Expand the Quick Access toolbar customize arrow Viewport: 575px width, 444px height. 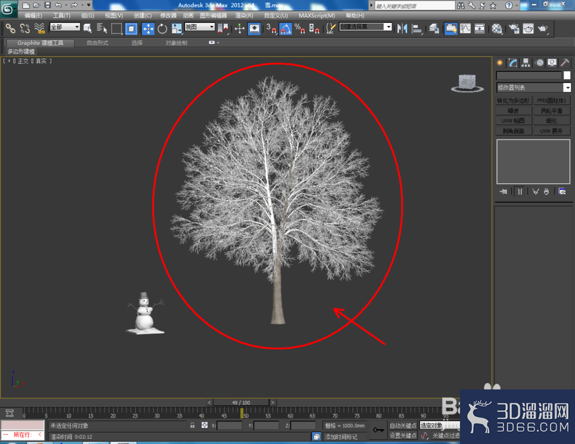(x=89, y=5)
